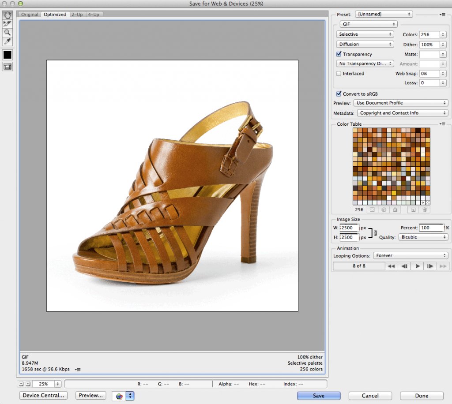Click the black eyedropper color swatch
The height and width of the screenshot is (404, 452).
[x=8, y=55]
